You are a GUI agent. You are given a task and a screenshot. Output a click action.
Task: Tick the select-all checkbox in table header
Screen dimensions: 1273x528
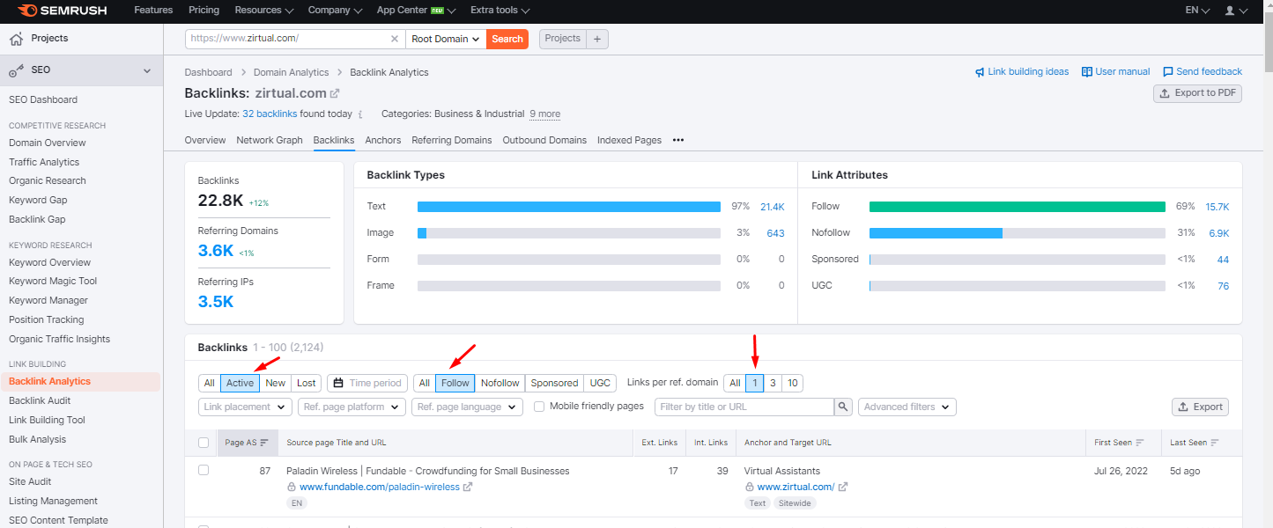tap(204, 443)
